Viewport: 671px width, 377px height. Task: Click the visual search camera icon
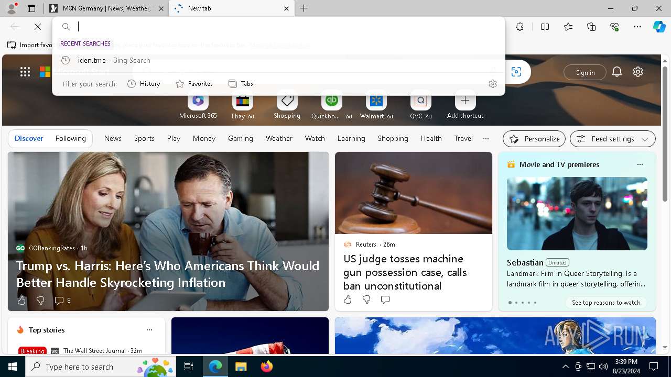click(x=516, y=72)
